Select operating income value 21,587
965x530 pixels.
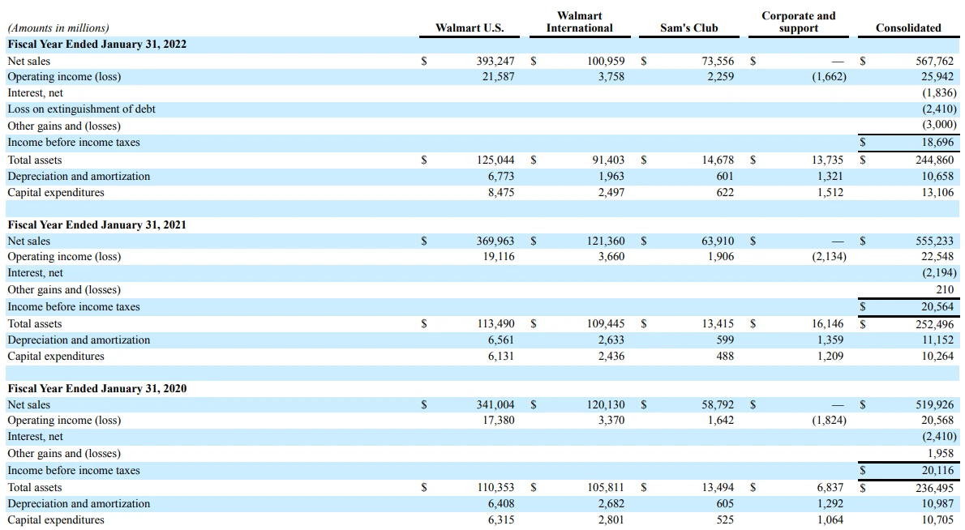(x=498, y=77)
